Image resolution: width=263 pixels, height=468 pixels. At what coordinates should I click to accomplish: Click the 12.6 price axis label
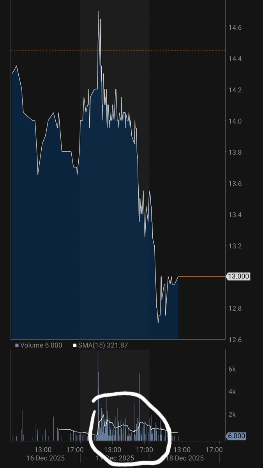point(235,340)
